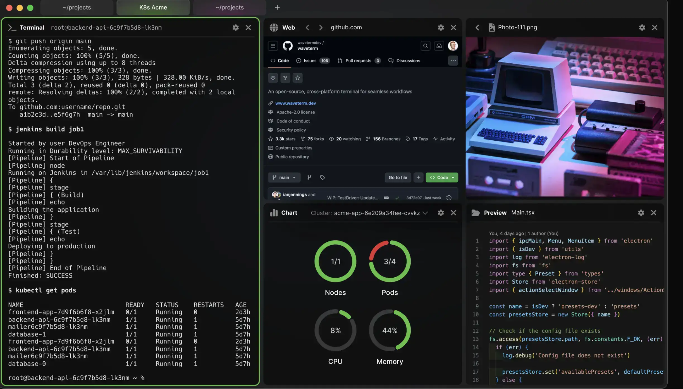Viewport: 683px width, 389px height.
Task: Add file plus button in repo
Action: 418,177
